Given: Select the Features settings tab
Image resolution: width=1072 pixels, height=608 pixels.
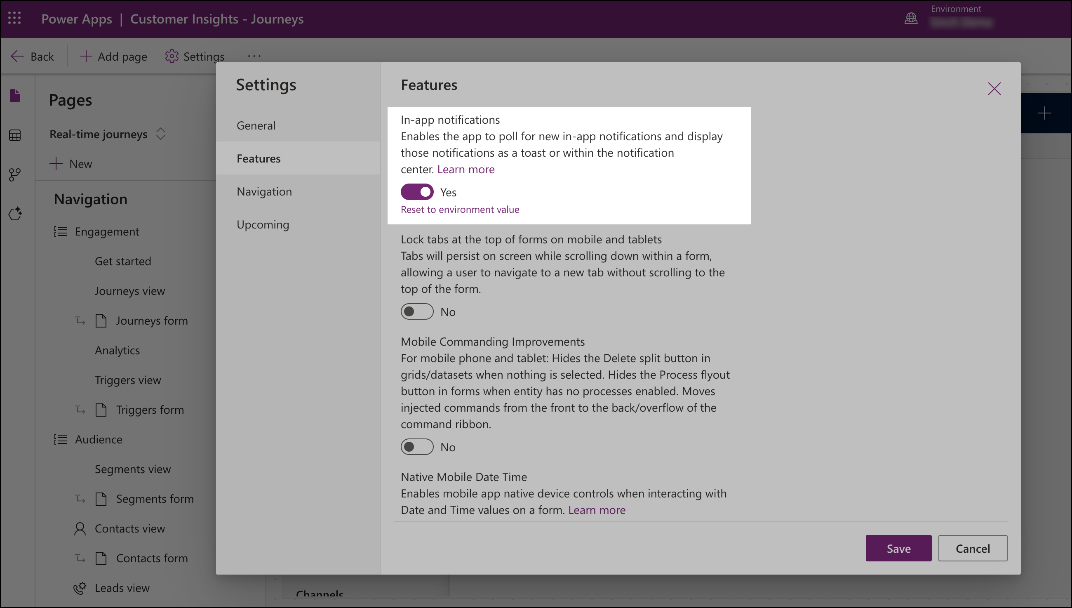Looking at the screenshot, I should click(x=298, y=158).
